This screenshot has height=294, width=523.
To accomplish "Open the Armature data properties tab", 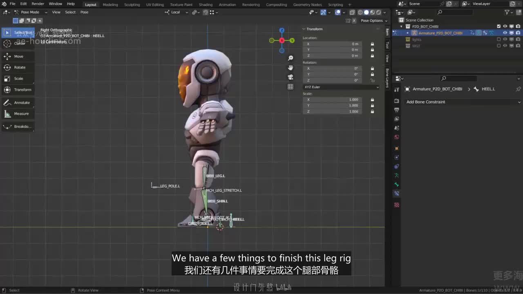I will [x=396, y=176].
